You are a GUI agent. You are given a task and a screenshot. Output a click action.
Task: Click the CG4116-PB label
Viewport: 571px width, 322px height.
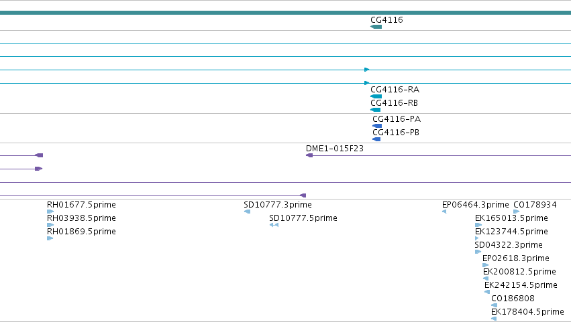[396, 133]
